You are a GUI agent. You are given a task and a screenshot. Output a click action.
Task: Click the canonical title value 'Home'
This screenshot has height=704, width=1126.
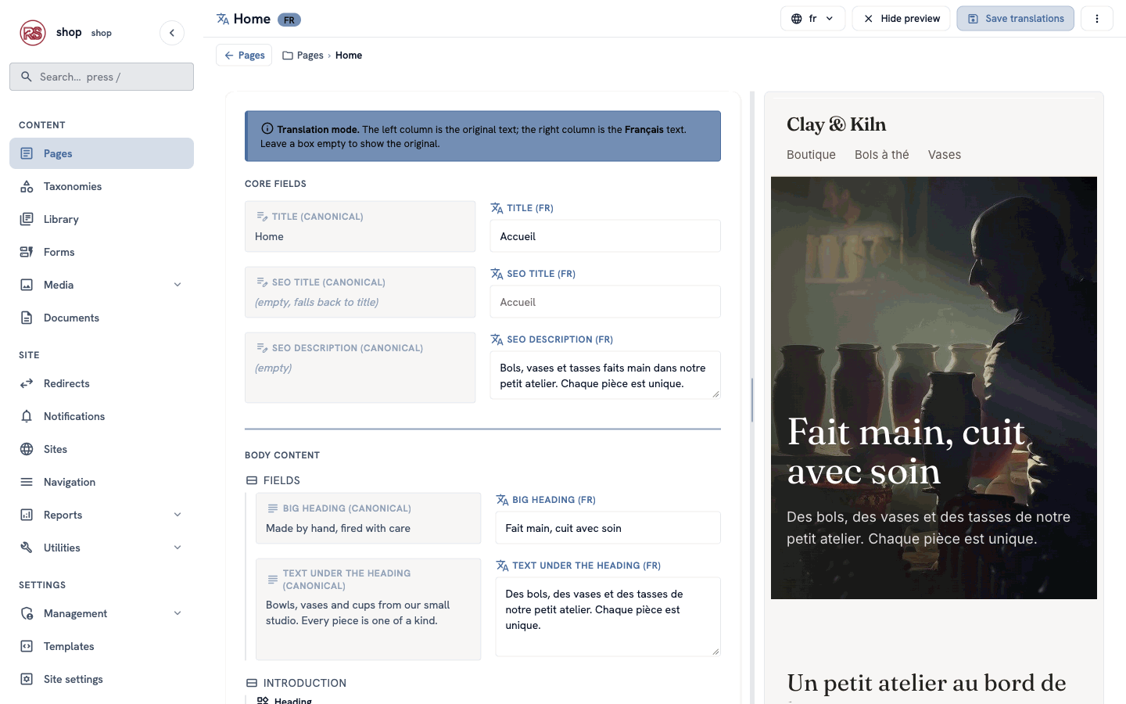click(x=269, y=237)
